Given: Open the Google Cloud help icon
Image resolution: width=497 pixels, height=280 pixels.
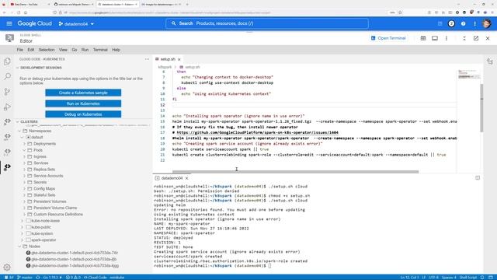Looking at the screenshot, I should (463, 23).
